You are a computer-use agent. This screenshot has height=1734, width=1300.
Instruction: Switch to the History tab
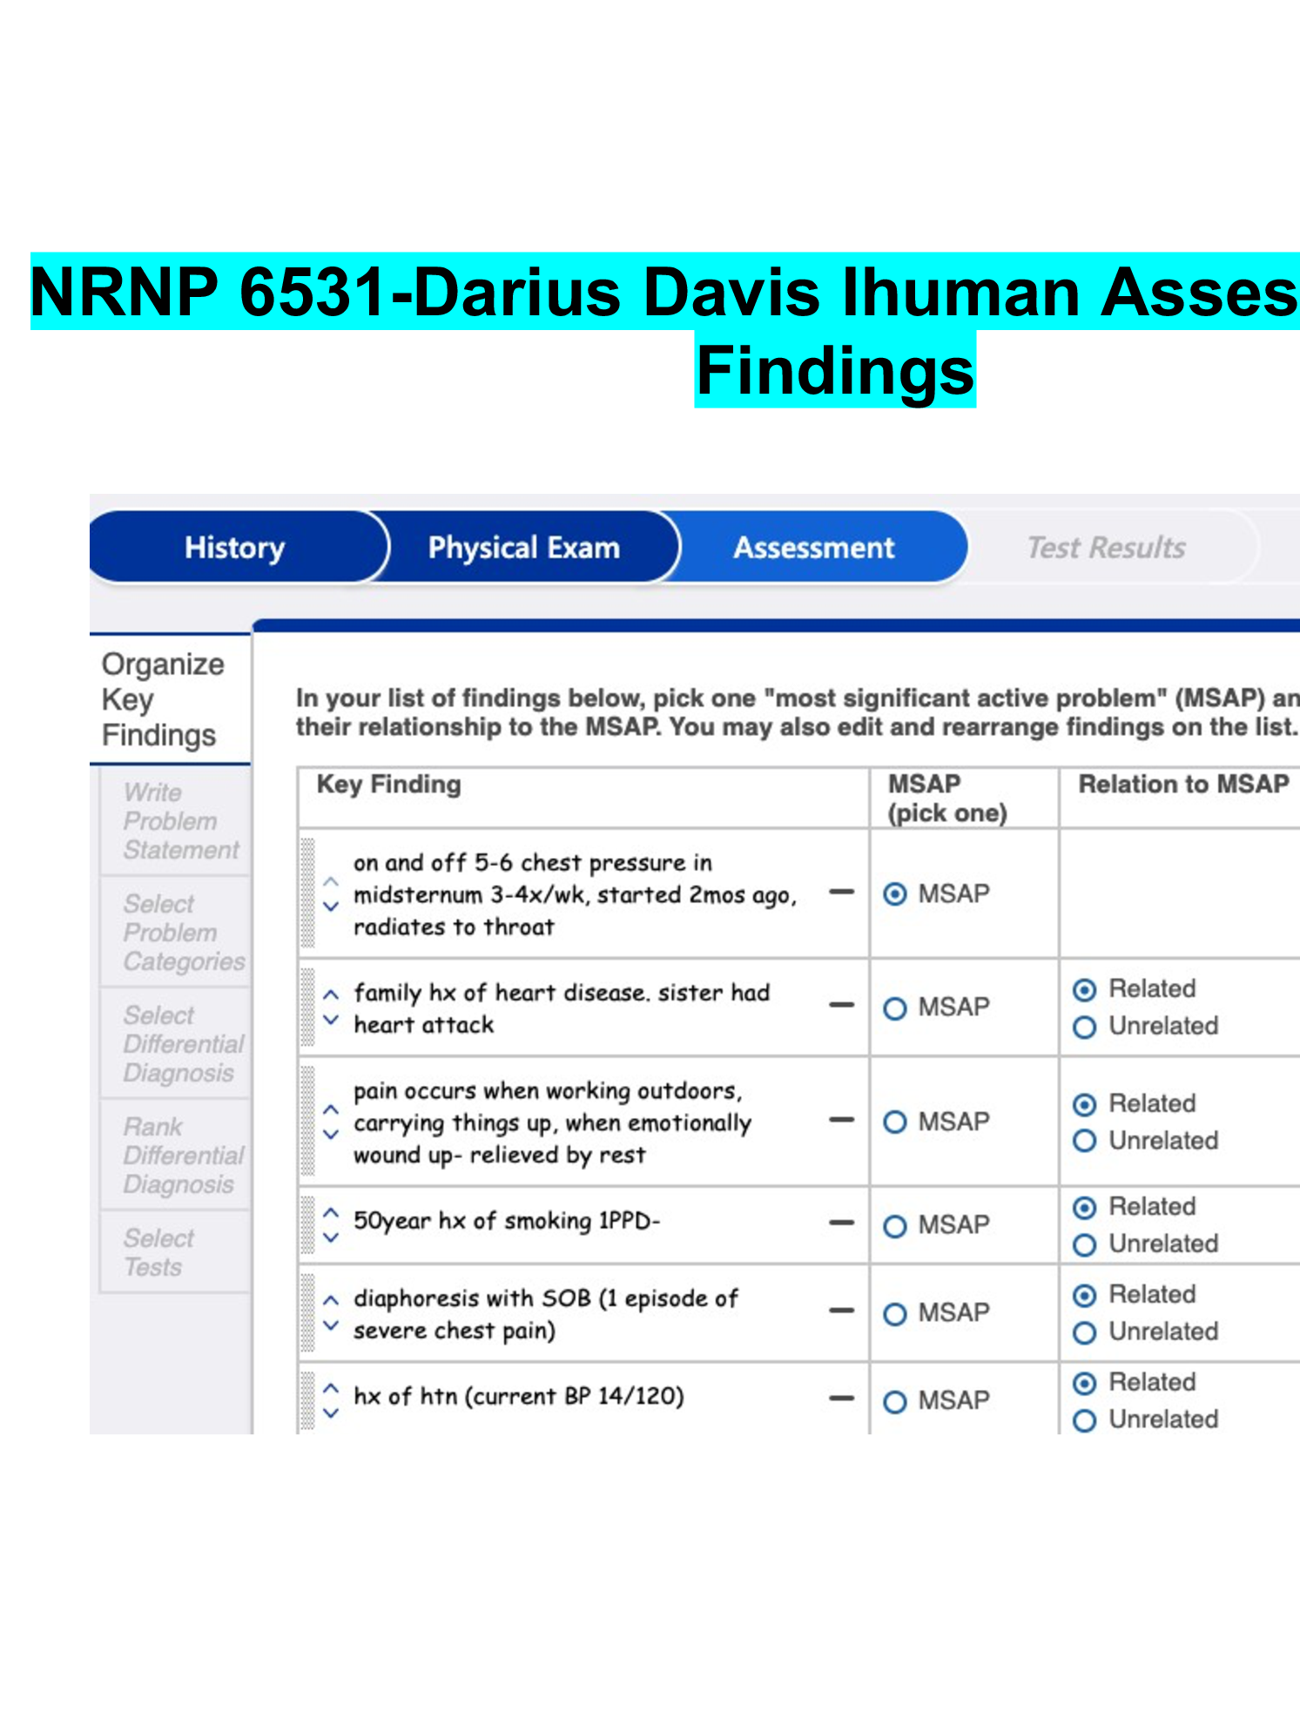pyautogui.click(x=234, y=548)
